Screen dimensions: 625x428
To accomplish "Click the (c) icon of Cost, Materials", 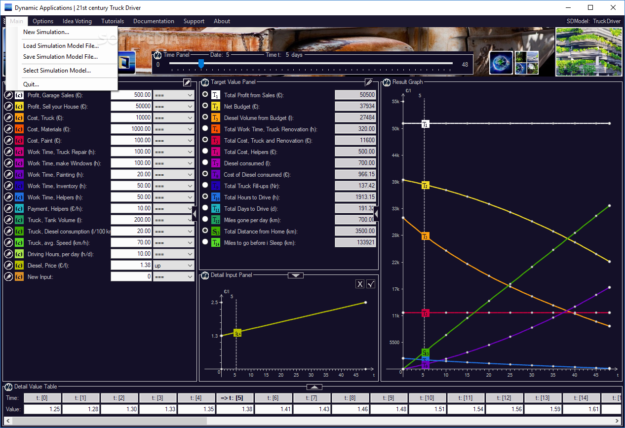I will click(x=19, y=129).
